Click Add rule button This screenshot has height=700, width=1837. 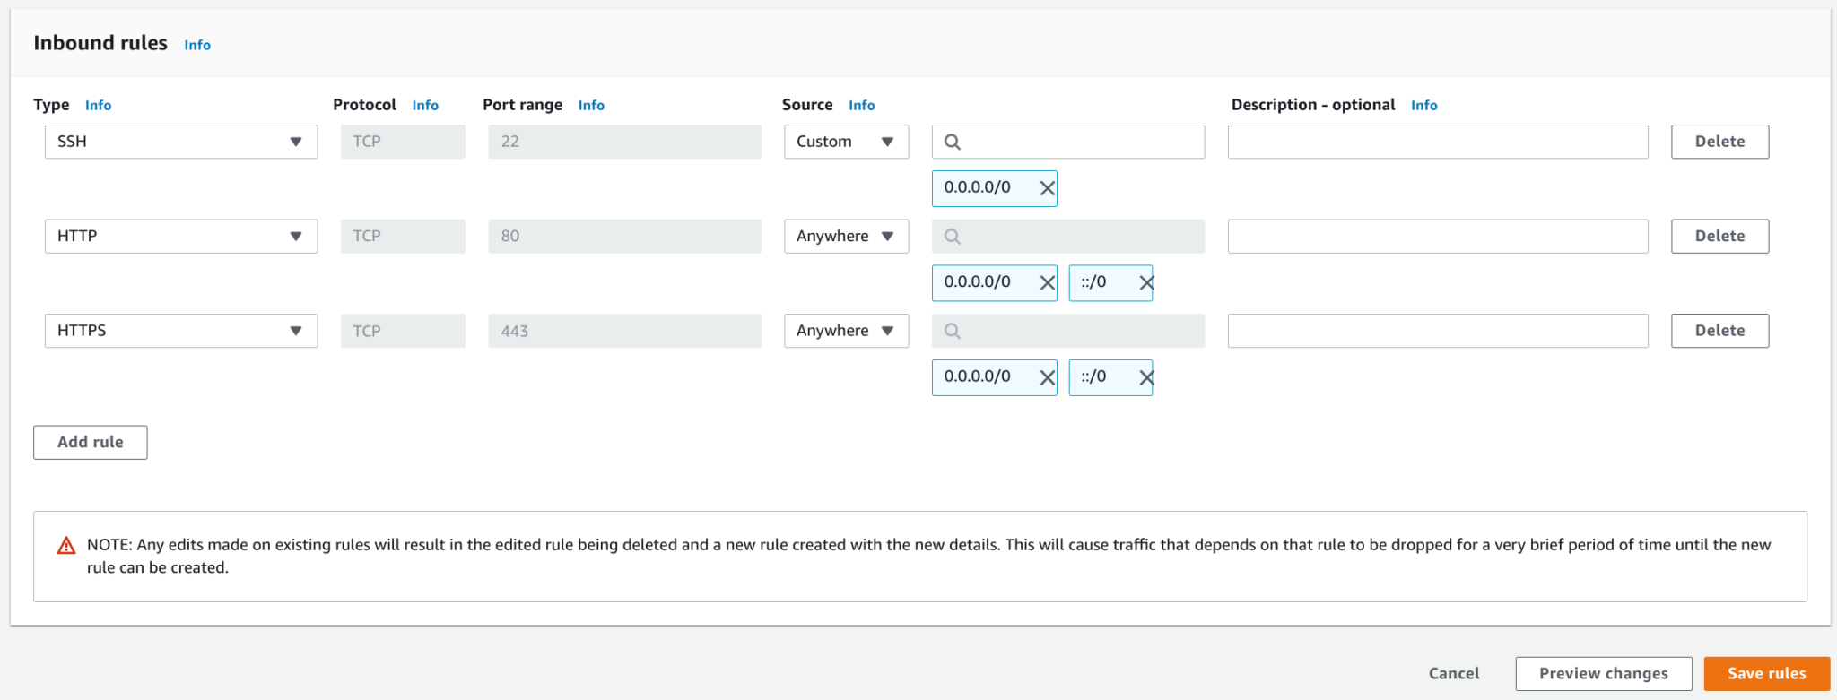91,442
